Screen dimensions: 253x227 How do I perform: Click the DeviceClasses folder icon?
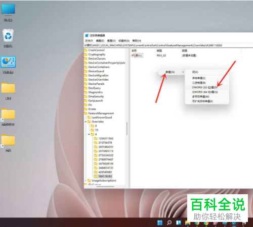(86, 59)
